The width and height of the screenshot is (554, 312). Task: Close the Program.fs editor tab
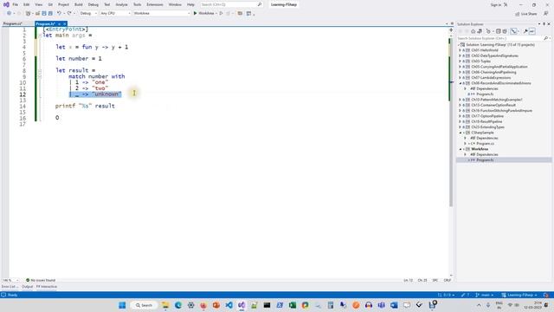coord(65,23)
